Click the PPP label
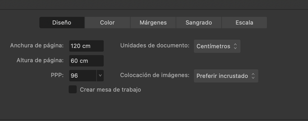 tap(57, 75)
